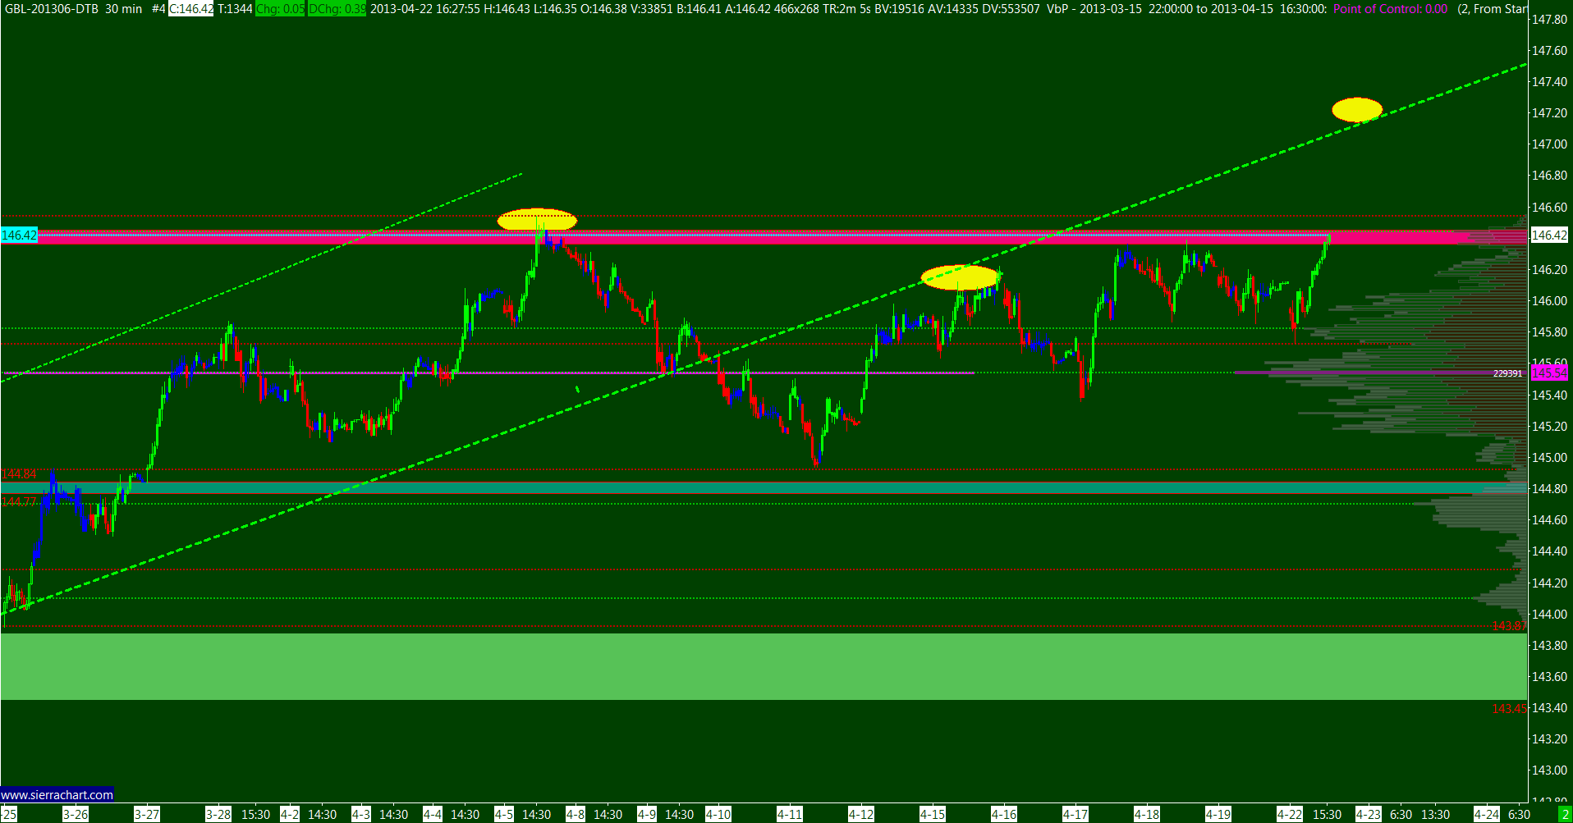
Task: Click the 144.40 price scale label
Action: [1549, 551]
